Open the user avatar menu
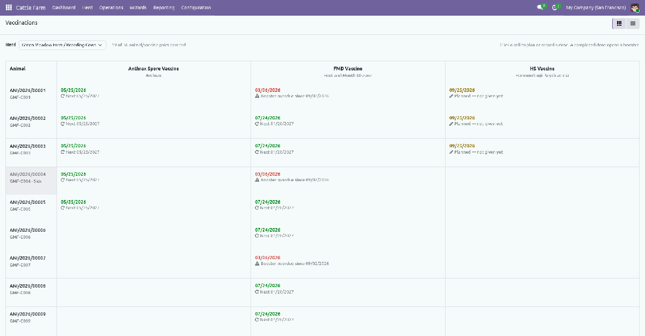The image size is (645, 336). point(635,8)
